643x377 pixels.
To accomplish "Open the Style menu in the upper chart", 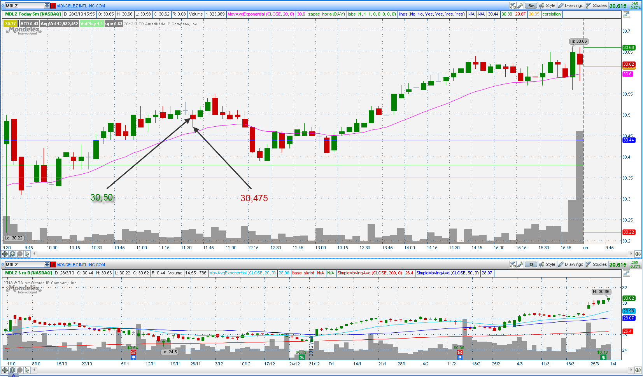I will click(x=547, y=5).
